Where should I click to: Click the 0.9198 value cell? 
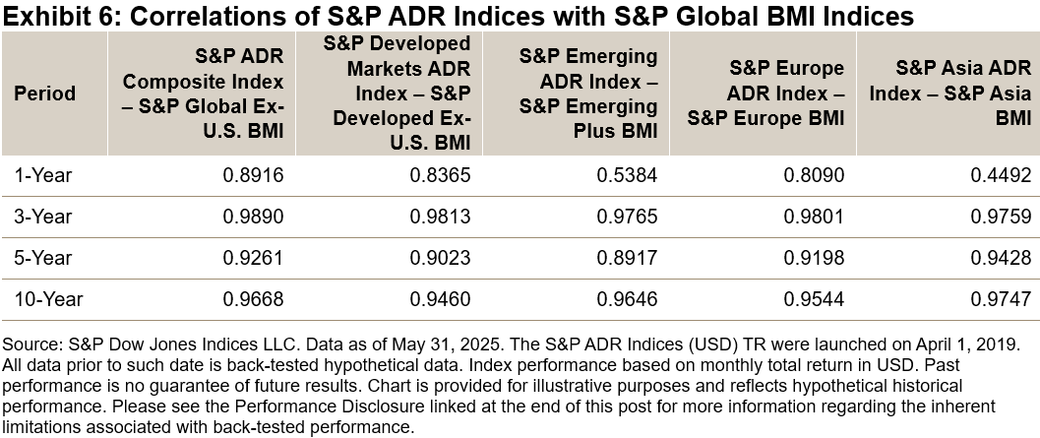coord(815,258)
